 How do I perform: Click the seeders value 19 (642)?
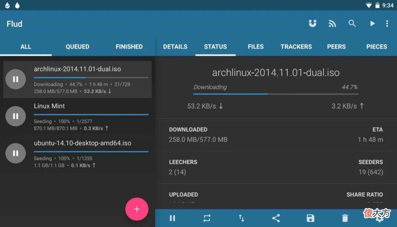[371, 172]
